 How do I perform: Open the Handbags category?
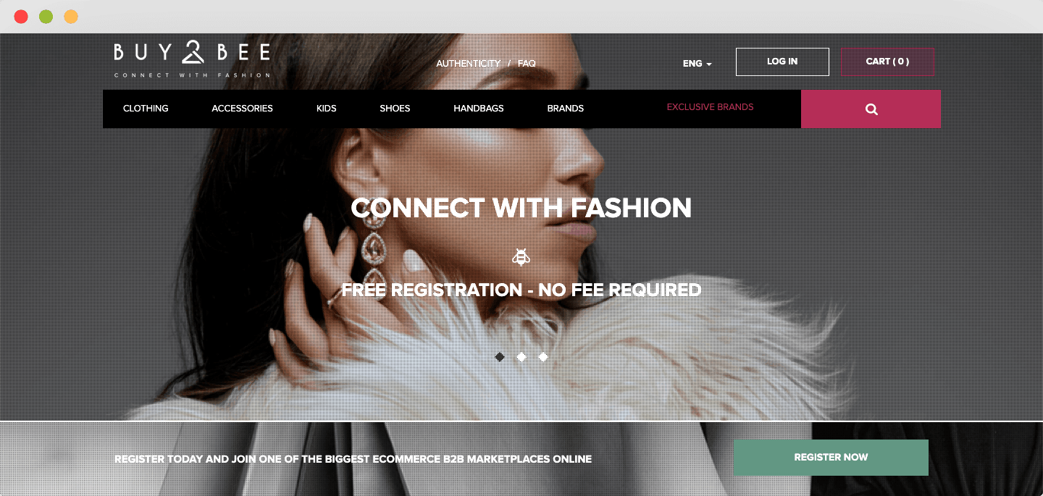(x=479, y=109)
